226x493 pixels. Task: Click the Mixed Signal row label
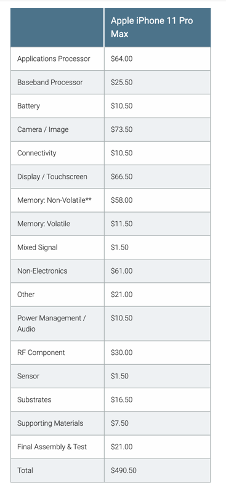pyautogui.click(x=38, y=248)
